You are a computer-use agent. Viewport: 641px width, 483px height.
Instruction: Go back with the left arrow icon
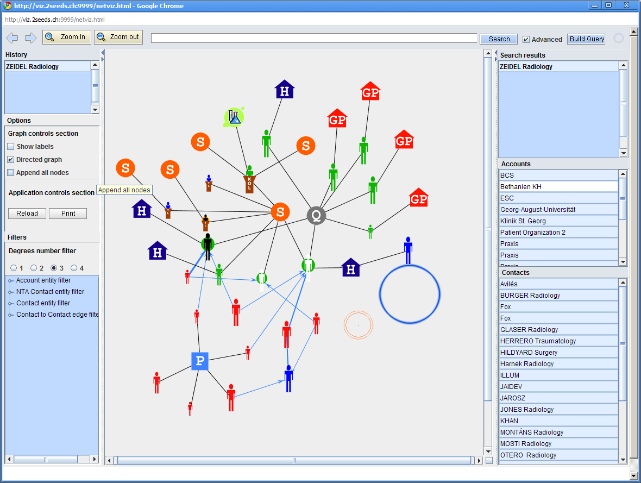12,38
